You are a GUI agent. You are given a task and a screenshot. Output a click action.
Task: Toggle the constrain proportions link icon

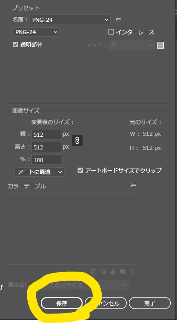[77, 140]
